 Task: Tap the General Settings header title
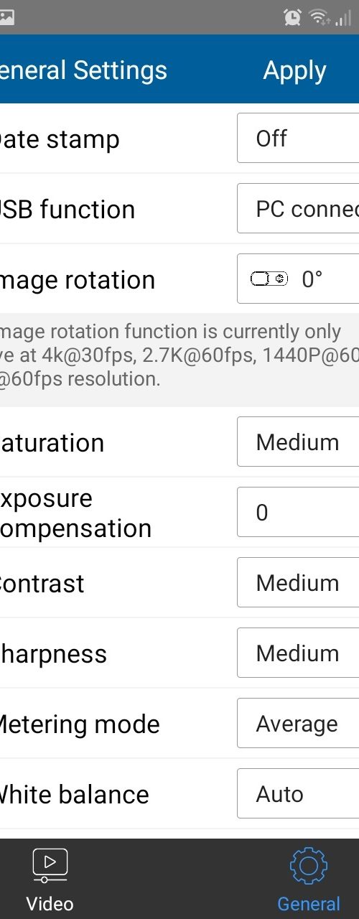point(83,70)
